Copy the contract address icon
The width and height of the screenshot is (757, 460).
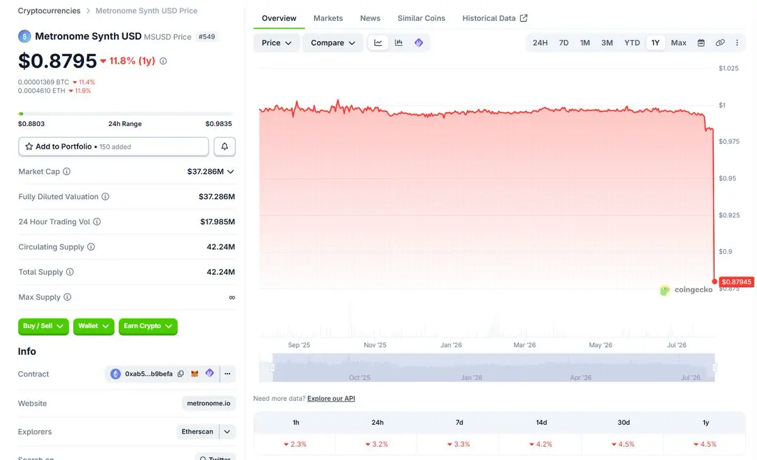pyautogui.click(x=180, y=374)
